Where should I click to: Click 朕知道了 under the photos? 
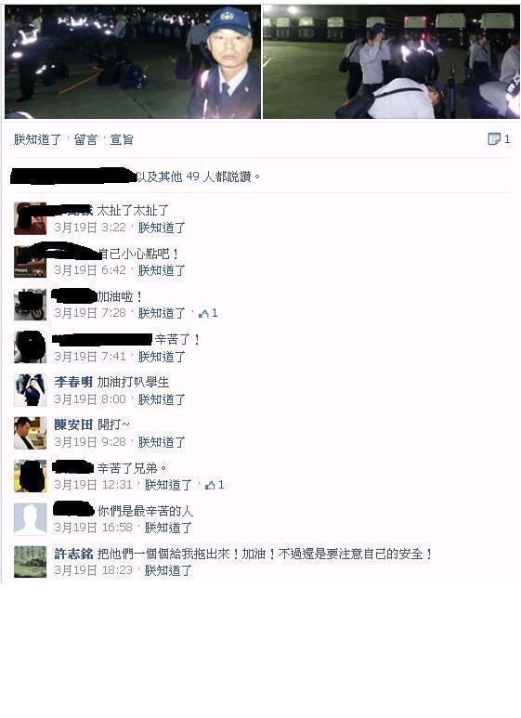coord(37,139)
